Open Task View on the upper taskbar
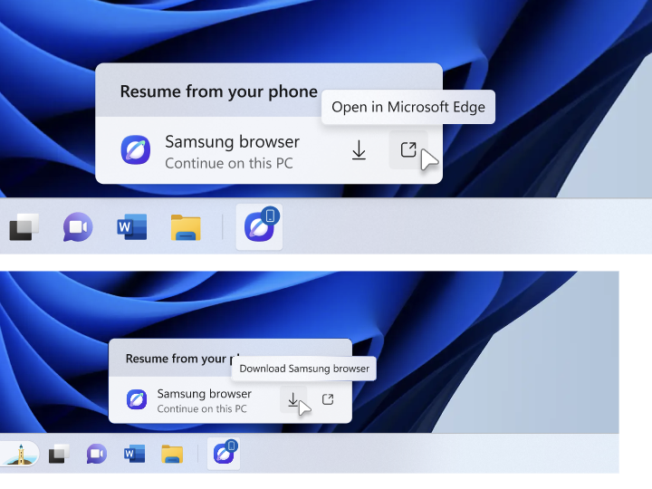 pos(24,227)
